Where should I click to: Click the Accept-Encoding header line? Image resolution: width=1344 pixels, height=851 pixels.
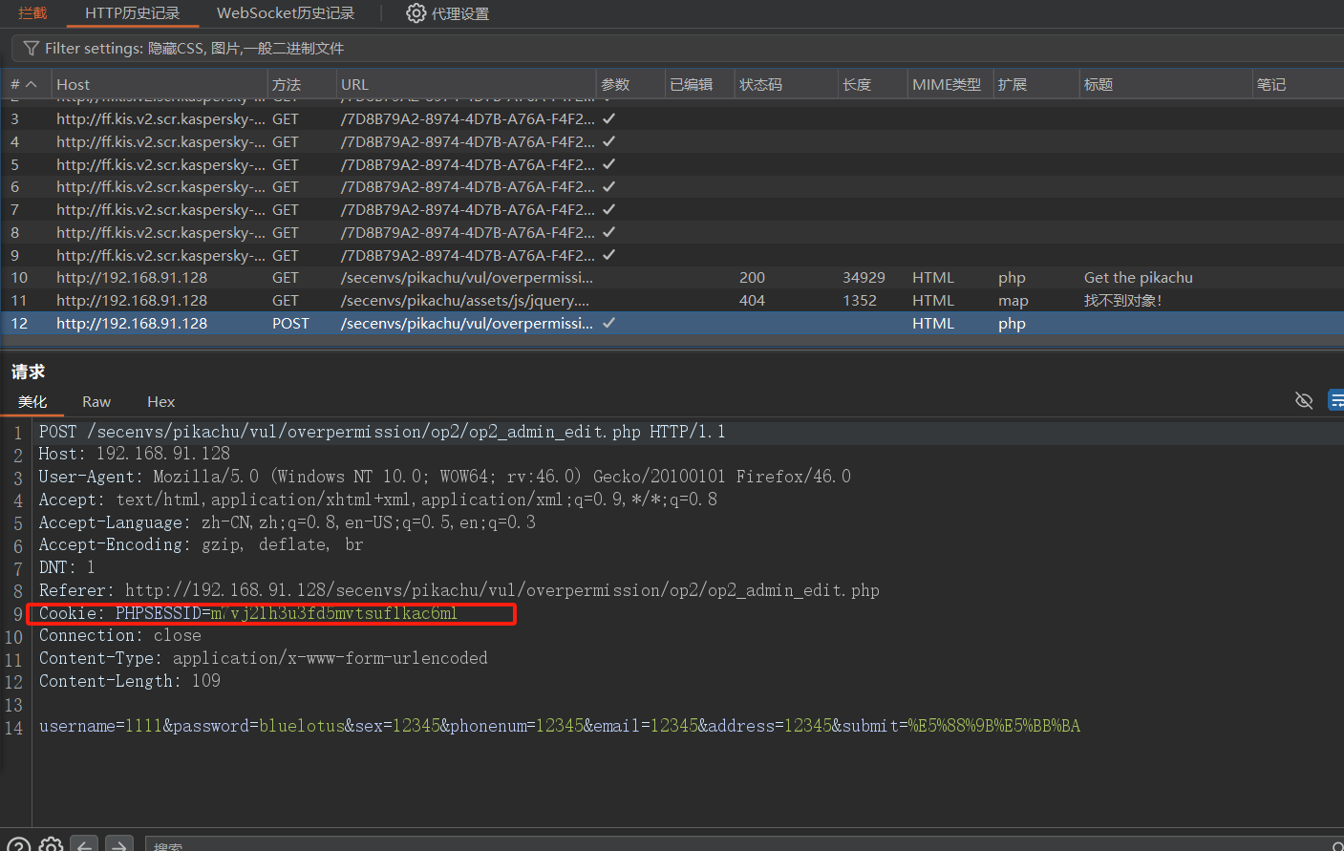pyautogui.click(x=202, y=544)
